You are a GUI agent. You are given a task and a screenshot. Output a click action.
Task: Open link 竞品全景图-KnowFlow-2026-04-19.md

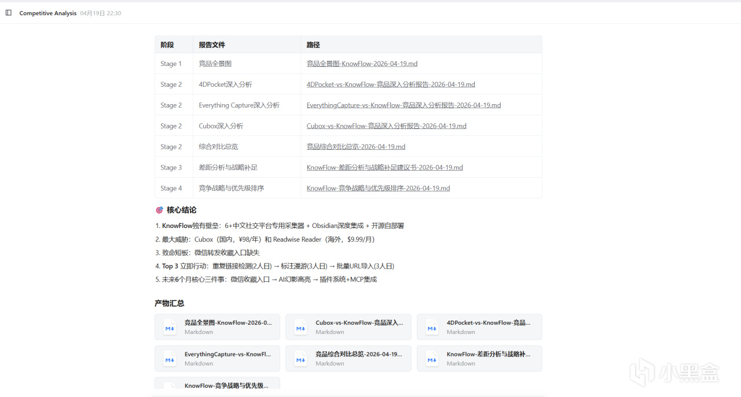[362, 64]
